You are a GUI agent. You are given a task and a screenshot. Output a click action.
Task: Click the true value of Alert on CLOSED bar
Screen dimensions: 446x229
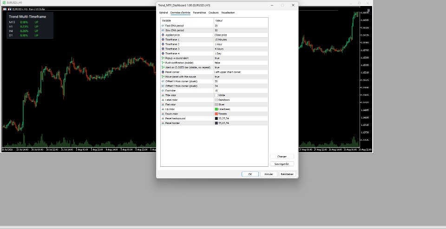[x=217, y=67]
